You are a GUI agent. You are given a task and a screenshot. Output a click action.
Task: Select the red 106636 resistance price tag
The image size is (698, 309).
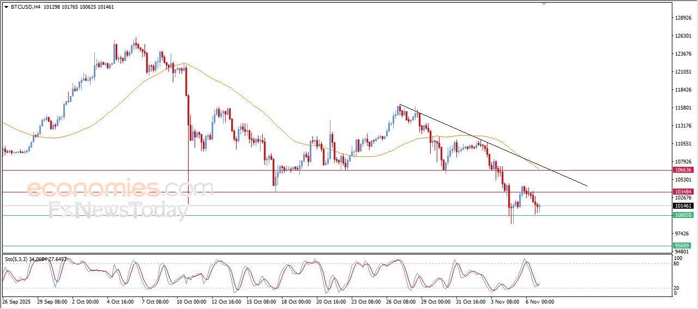tap(683, 170)
